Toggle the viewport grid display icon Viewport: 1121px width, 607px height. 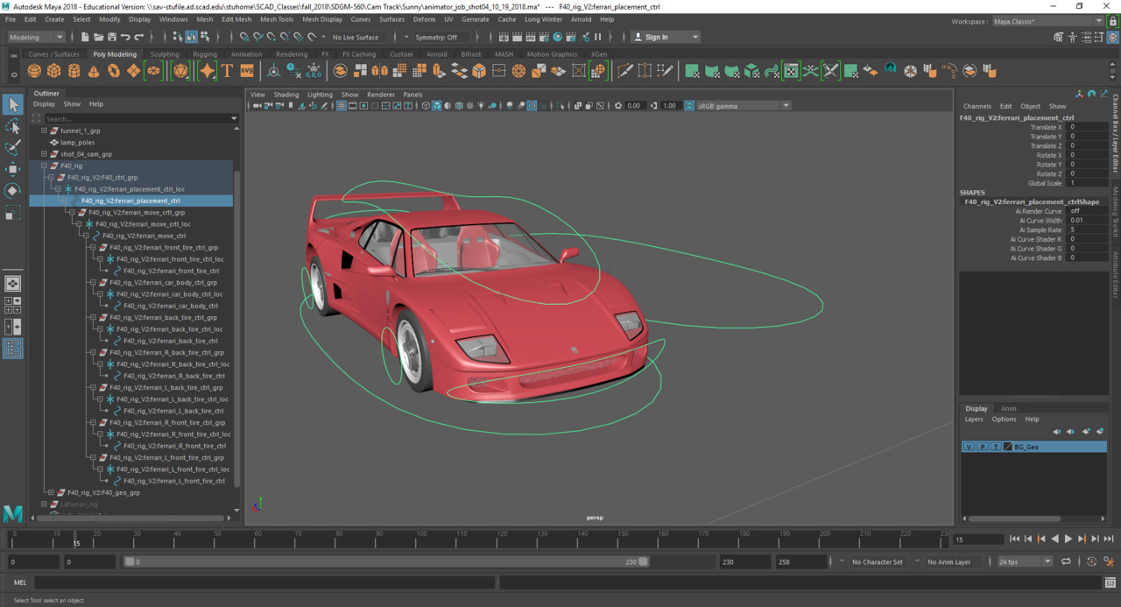(342, 106)
